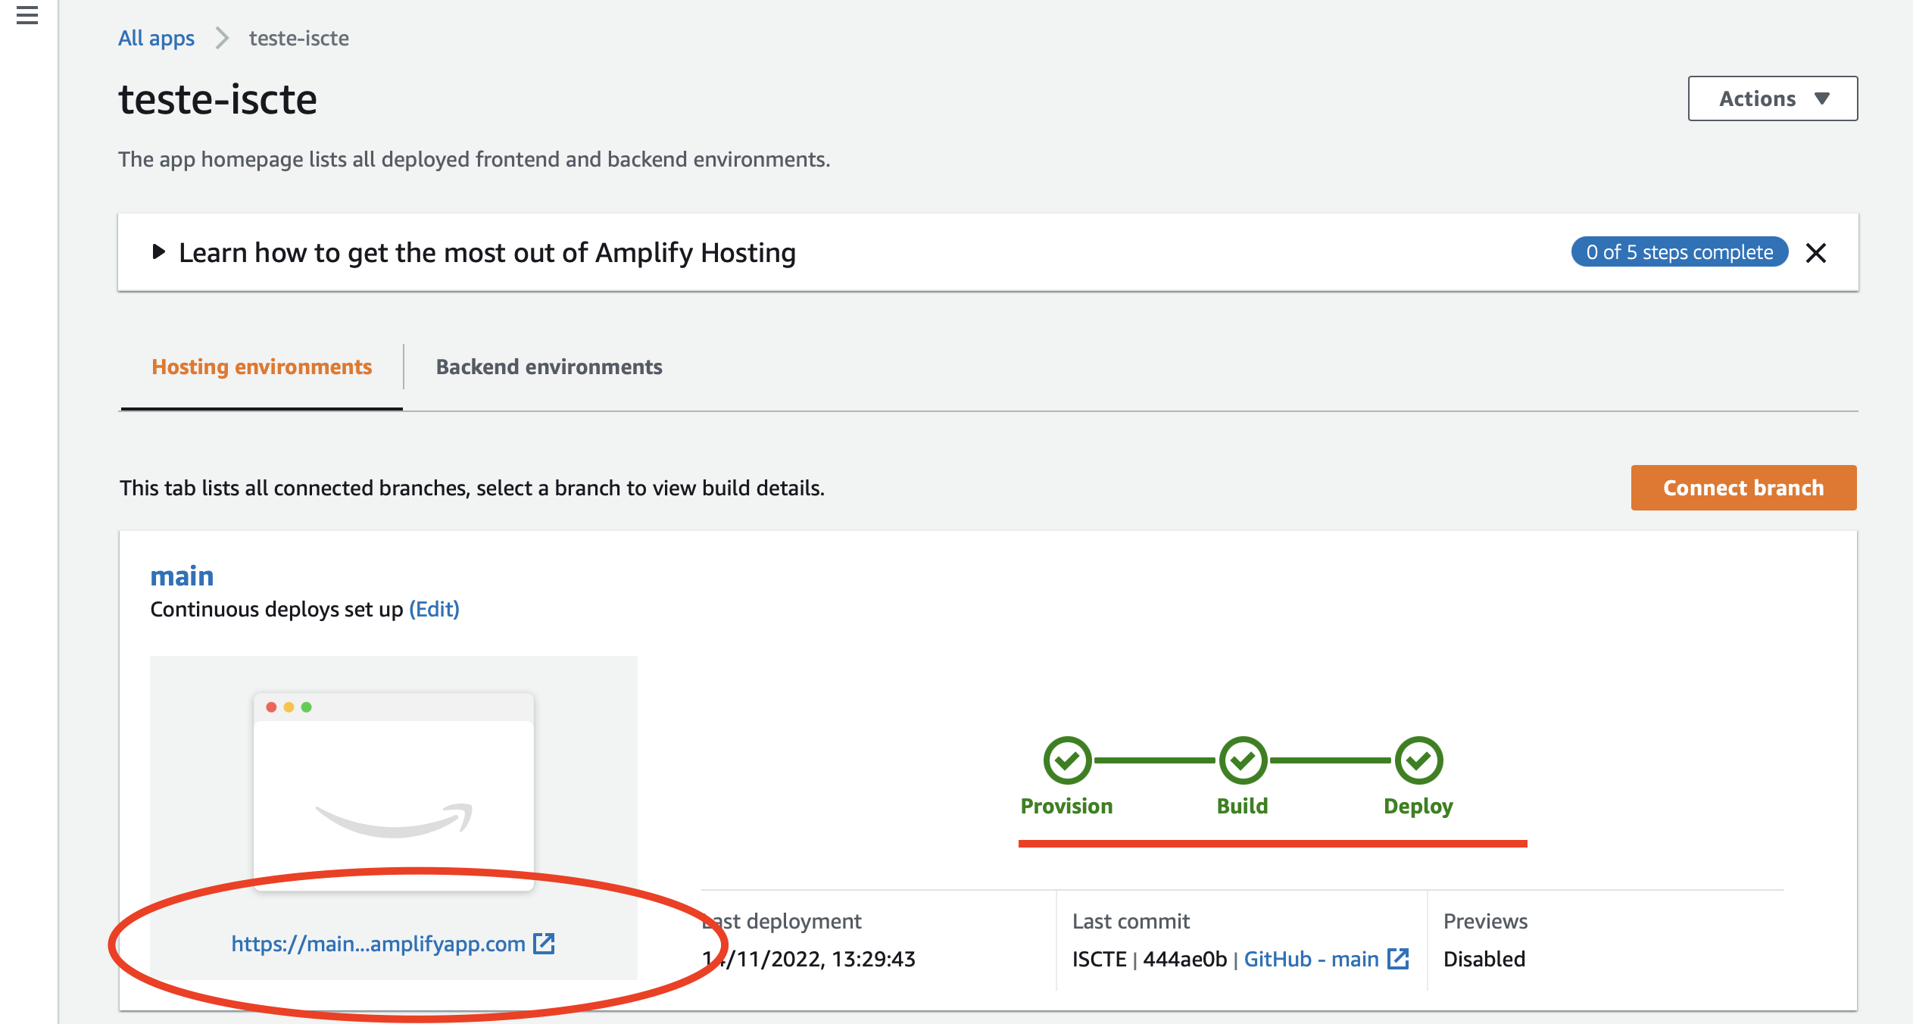The image size is (1913, 1024).
Task: Click the Build step checkmark
Action: [1243, 760]
